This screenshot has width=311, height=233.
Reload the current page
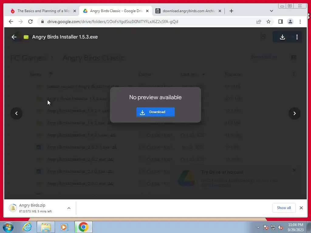pos(30,22)
